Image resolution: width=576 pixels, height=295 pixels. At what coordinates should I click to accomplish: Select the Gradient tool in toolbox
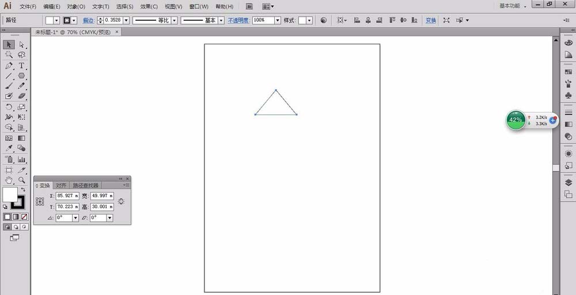tap(22, 139)
